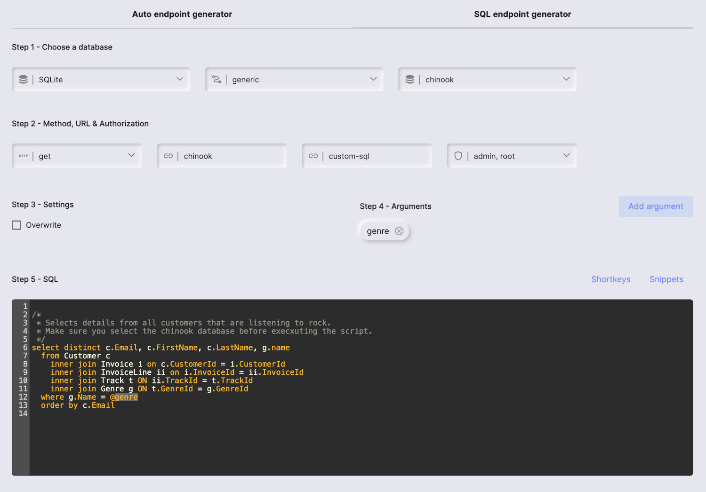Open the Snippets link
The image size is (706, 492).
tap(666, 279)
